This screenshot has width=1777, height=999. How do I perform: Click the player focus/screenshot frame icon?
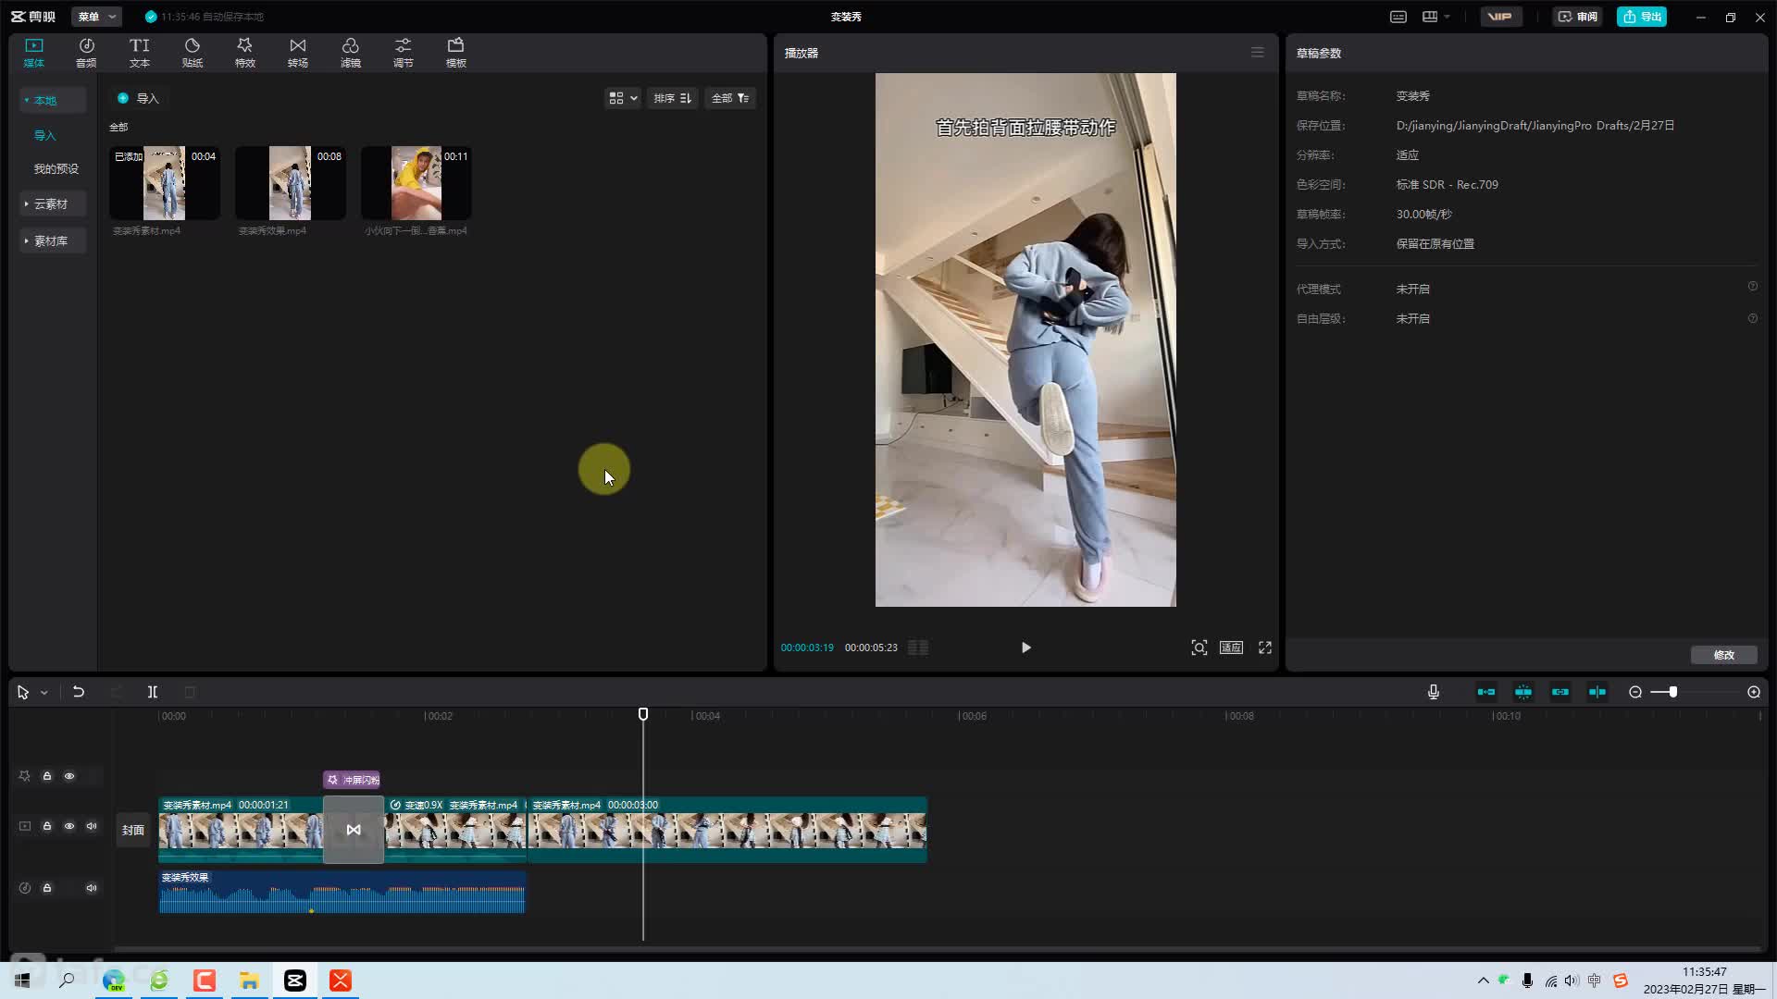tap(1199, 647)
